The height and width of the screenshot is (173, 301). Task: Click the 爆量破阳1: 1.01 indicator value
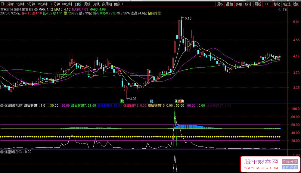[x=35, y=105]
